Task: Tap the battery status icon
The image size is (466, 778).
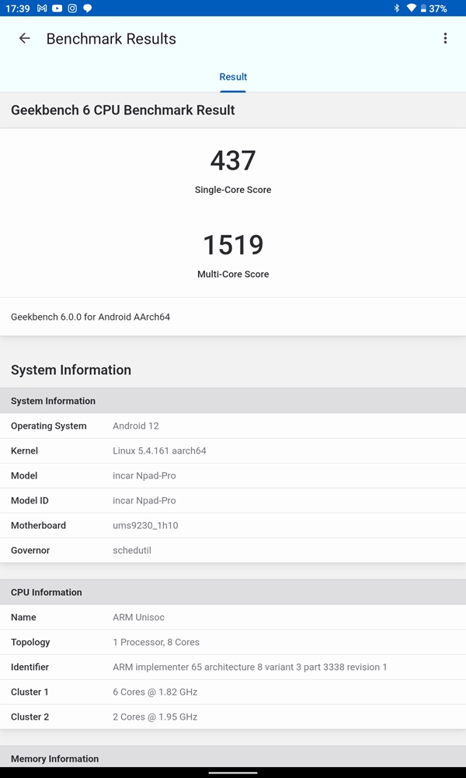Action: (423, 9)
